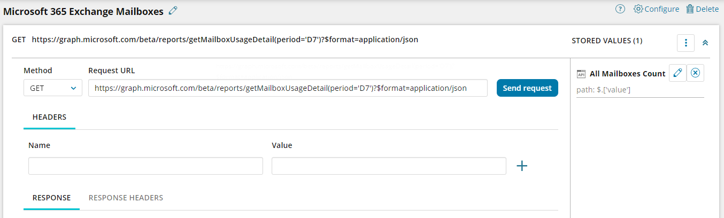Viewport: 724px width, 218px height.
Task: Open help via the question mark icon
Action: [620, 9]
